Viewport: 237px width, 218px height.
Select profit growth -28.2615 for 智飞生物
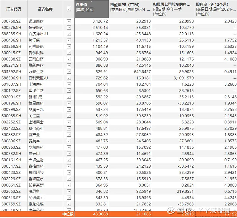point(186,91)
